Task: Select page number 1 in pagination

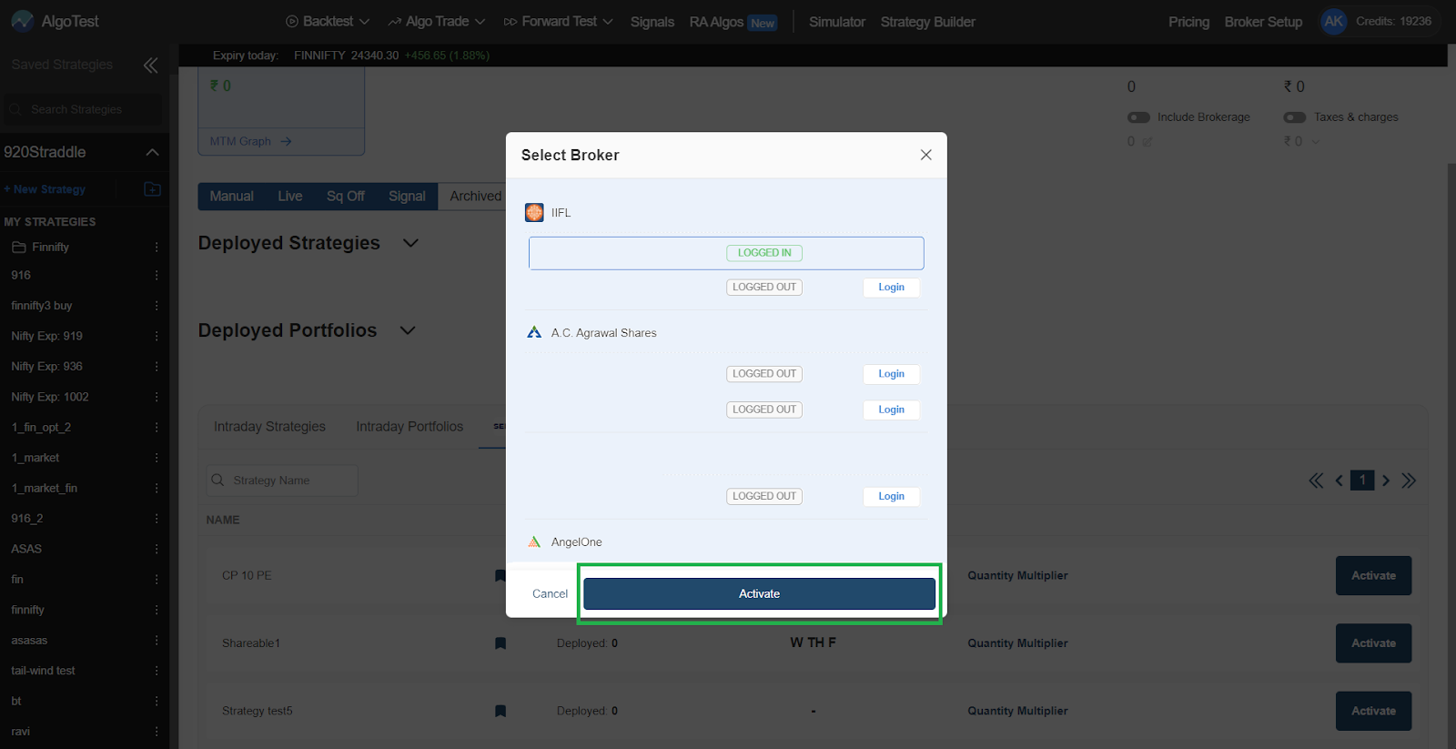Action: point(1362,481)
